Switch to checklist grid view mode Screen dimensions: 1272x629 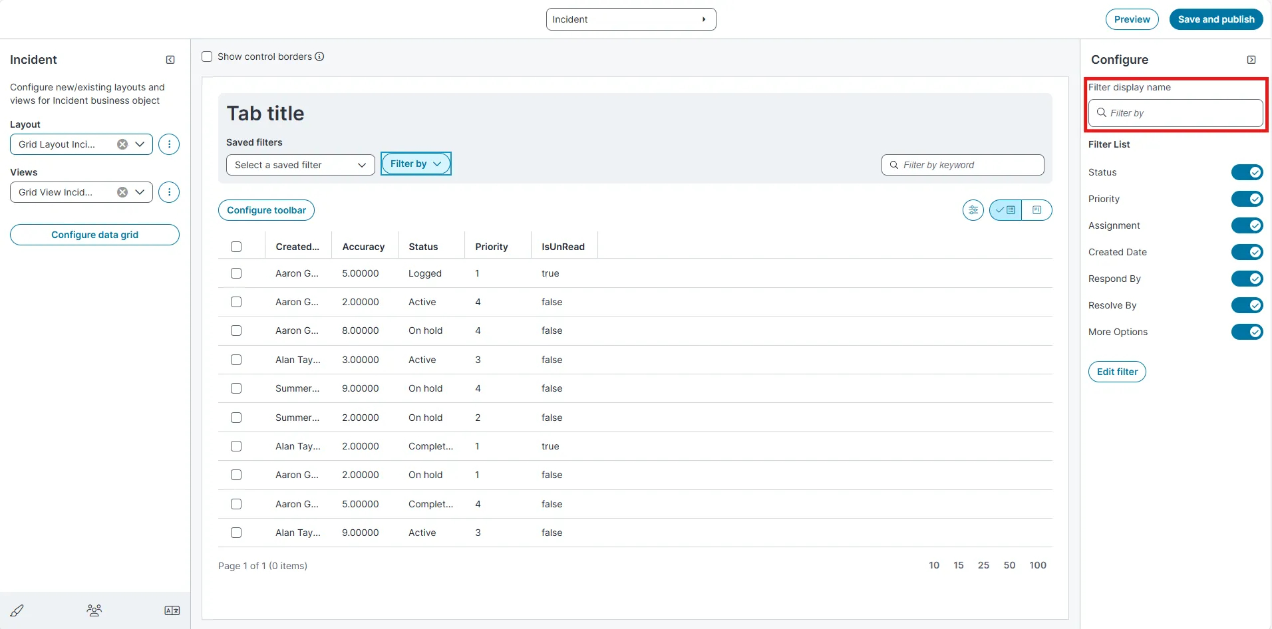[1005, 210]
